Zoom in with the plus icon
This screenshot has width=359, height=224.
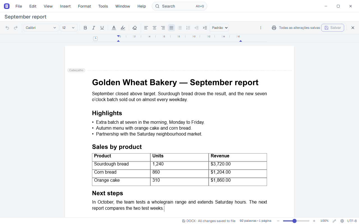coord(314,221)
